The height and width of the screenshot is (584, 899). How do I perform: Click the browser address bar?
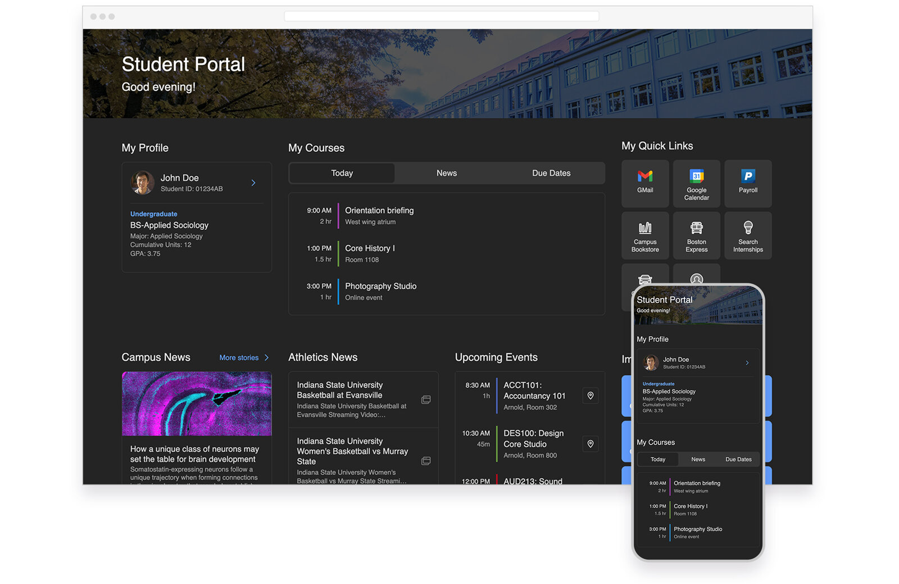[441, 16]
